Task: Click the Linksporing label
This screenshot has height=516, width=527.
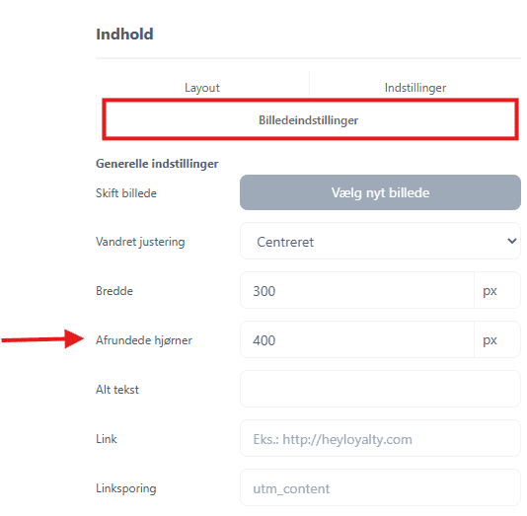Action: pyautogui.click(x=126, y=488)
